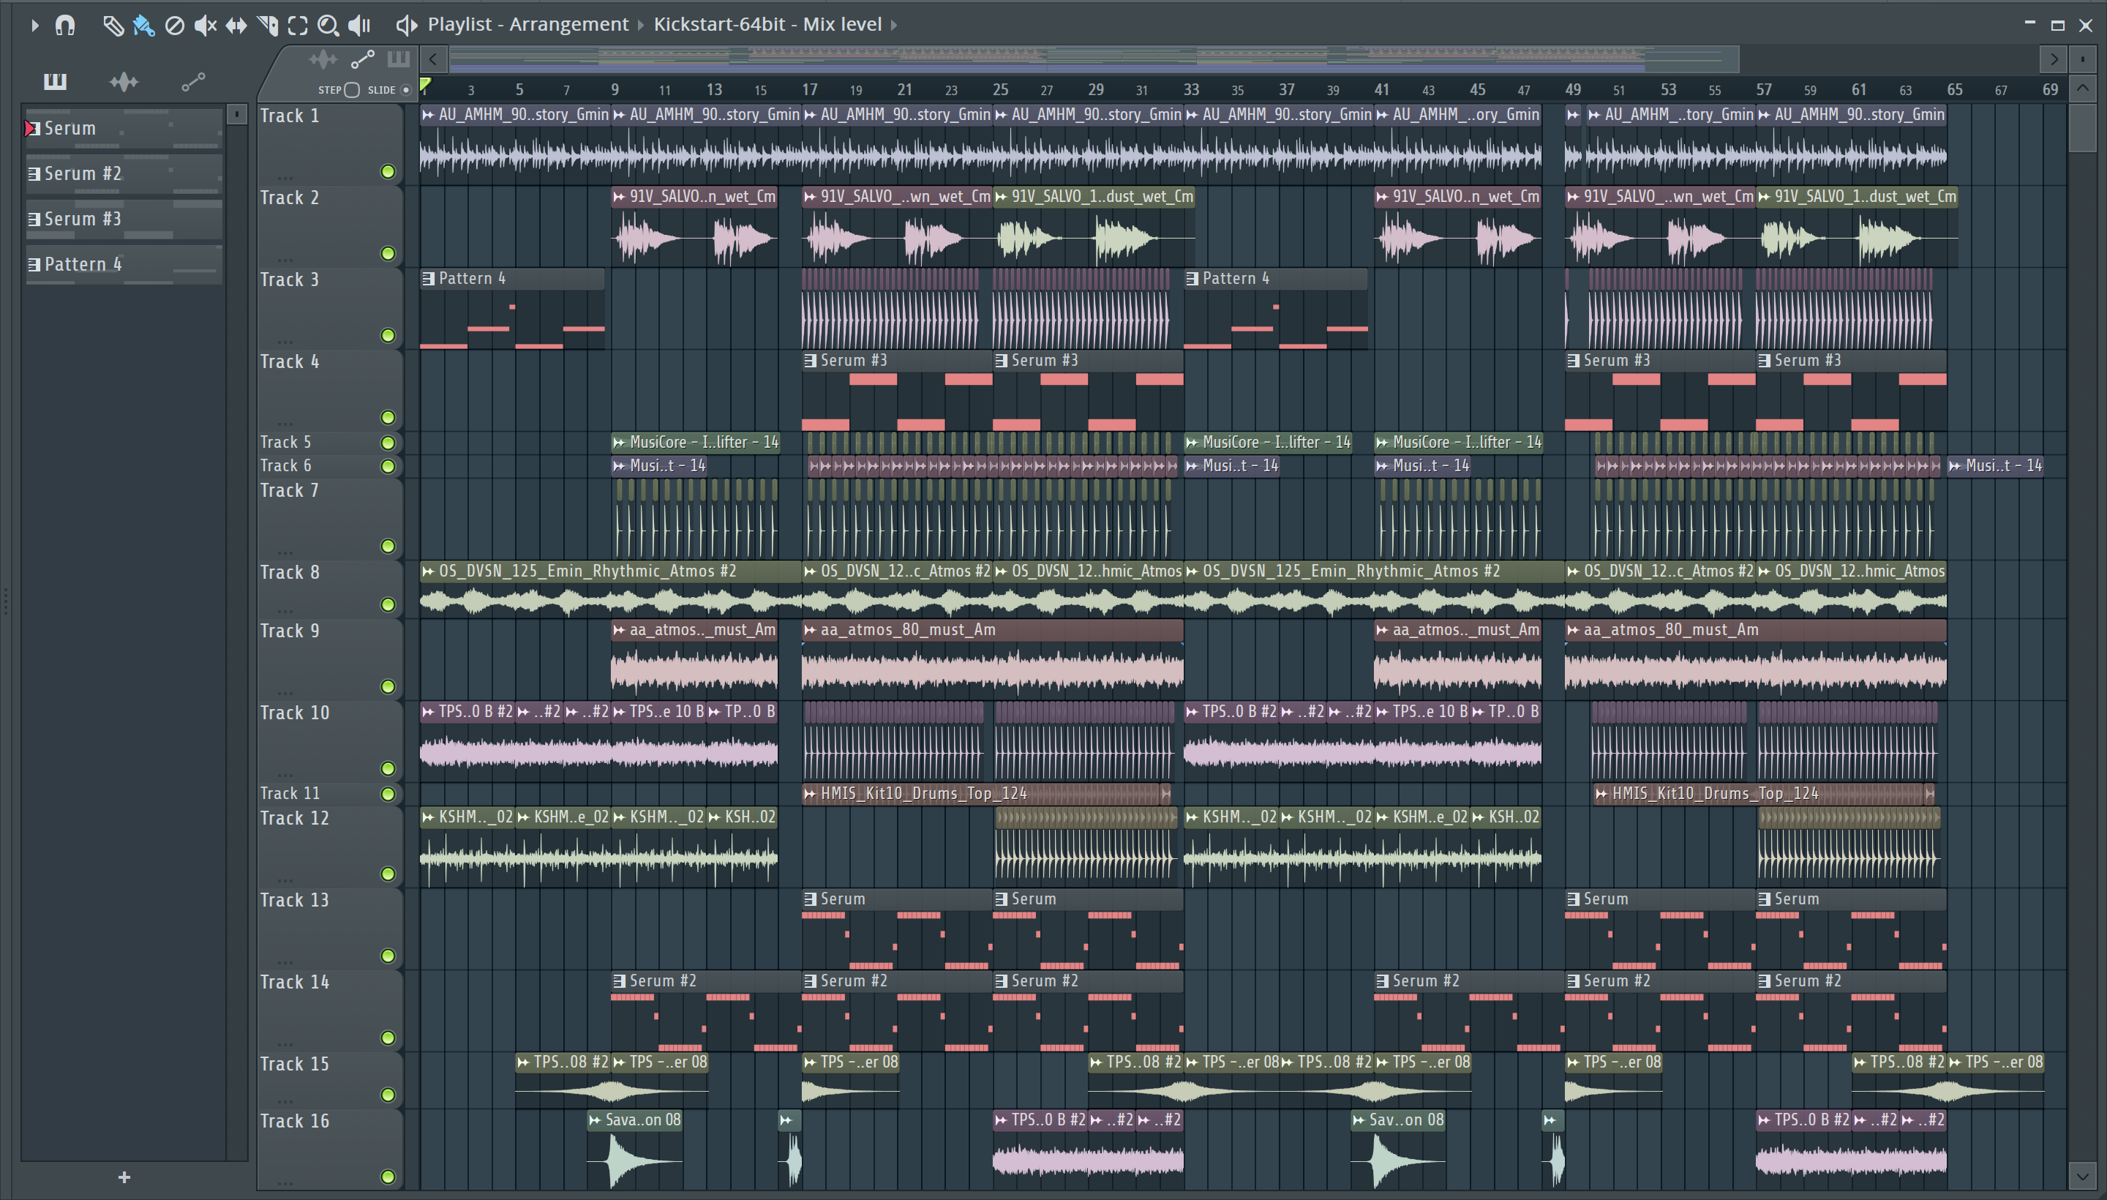
Task: Select Pattern 4 in picker
Action: 124,265
